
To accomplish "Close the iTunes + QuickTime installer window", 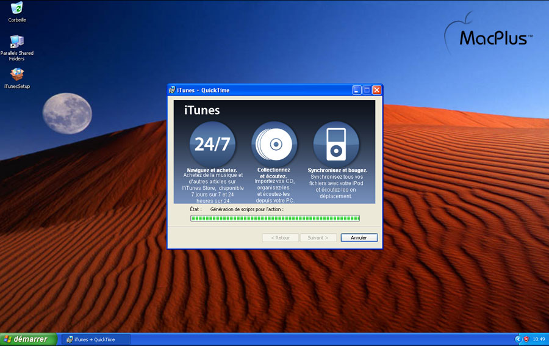I will (377, 90).
